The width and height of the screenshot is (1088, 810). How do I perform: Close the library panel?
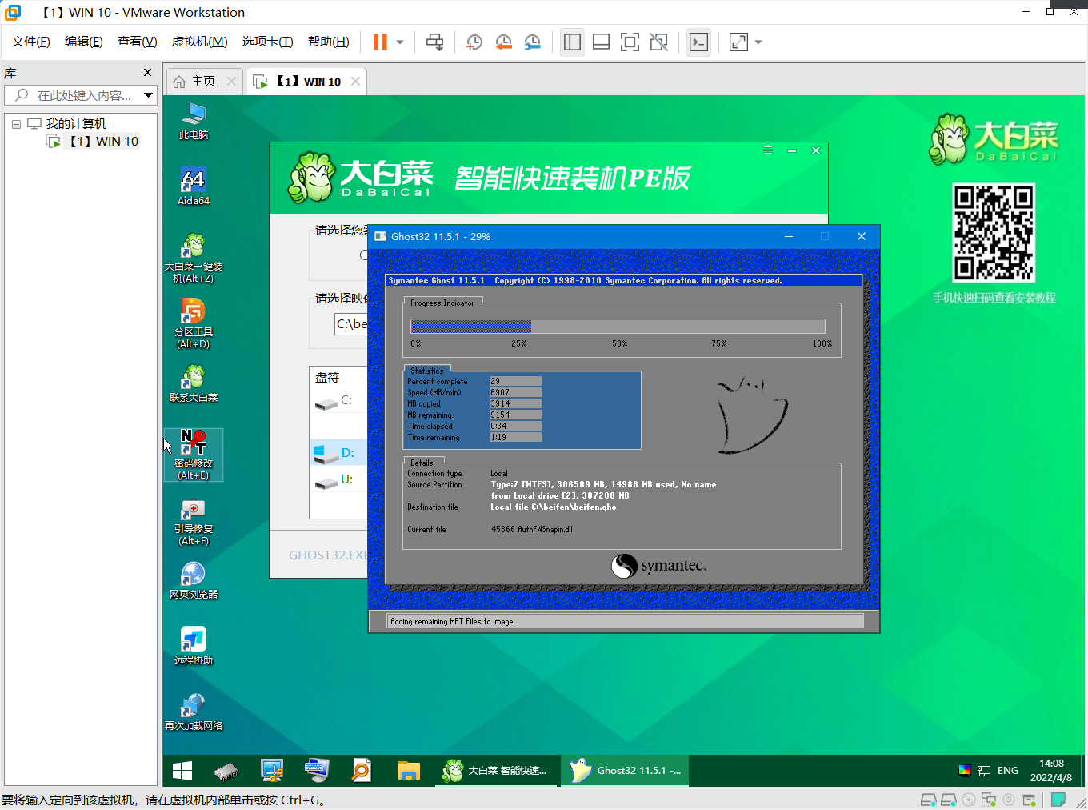(147, 73)
